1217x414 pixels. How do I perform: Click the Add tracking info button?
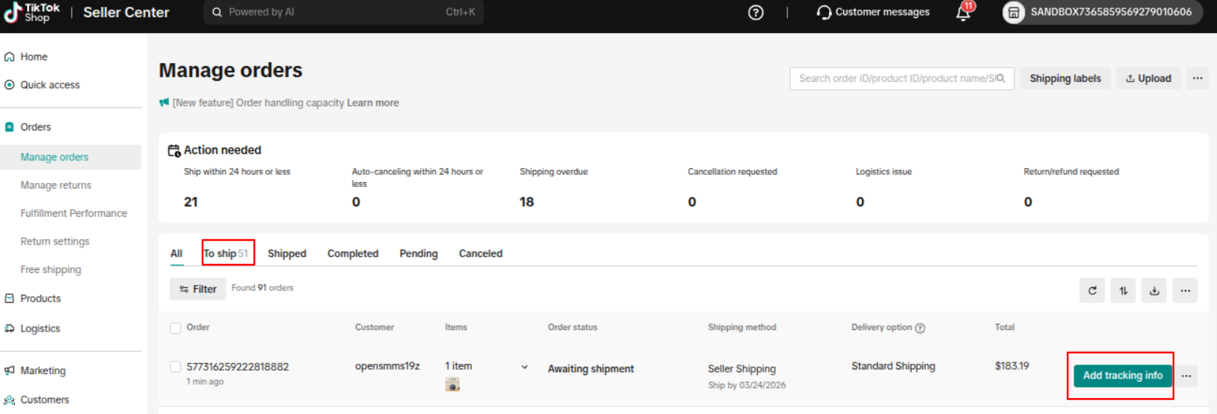click(x=1122, y=376)
